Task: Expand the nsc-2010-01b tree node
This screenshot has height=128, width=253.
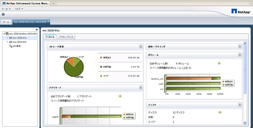Action: 7,42
